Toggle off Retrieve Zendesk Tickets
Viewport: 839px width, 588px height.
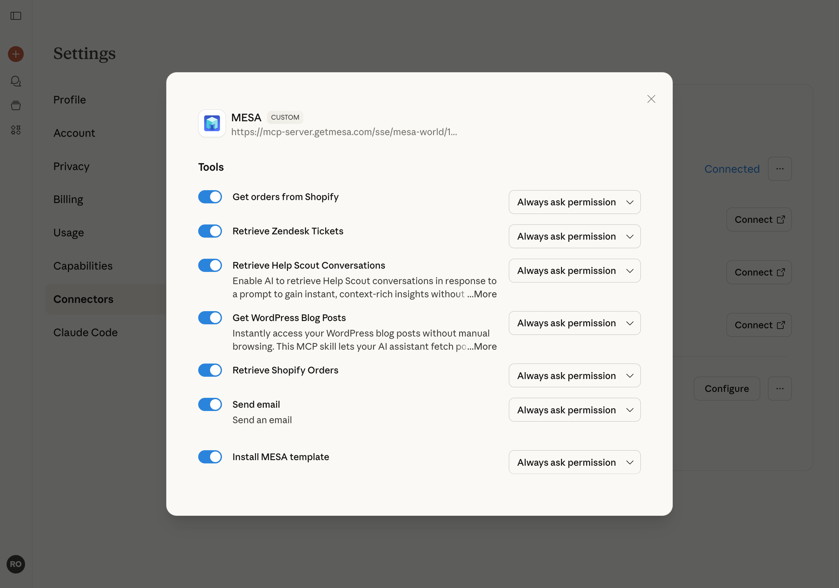(x=210, y=231)
